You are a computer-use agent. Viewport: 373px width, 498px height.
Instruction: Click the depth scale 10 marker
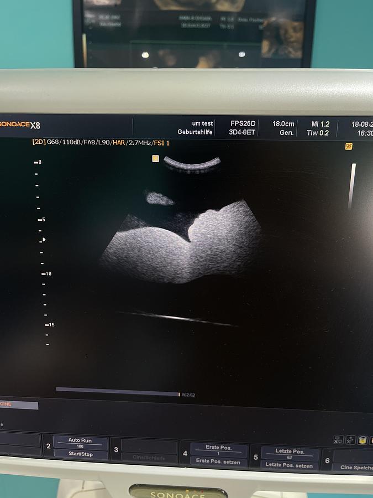pyautogui.click(x=46, y=273)
